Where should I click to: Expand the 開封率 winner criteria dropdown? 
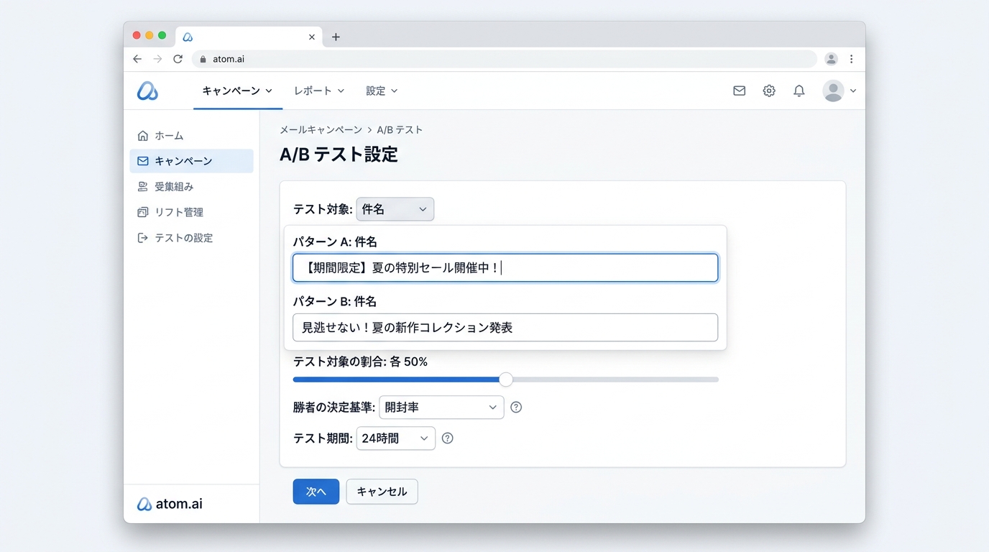(x=441, y=408)
